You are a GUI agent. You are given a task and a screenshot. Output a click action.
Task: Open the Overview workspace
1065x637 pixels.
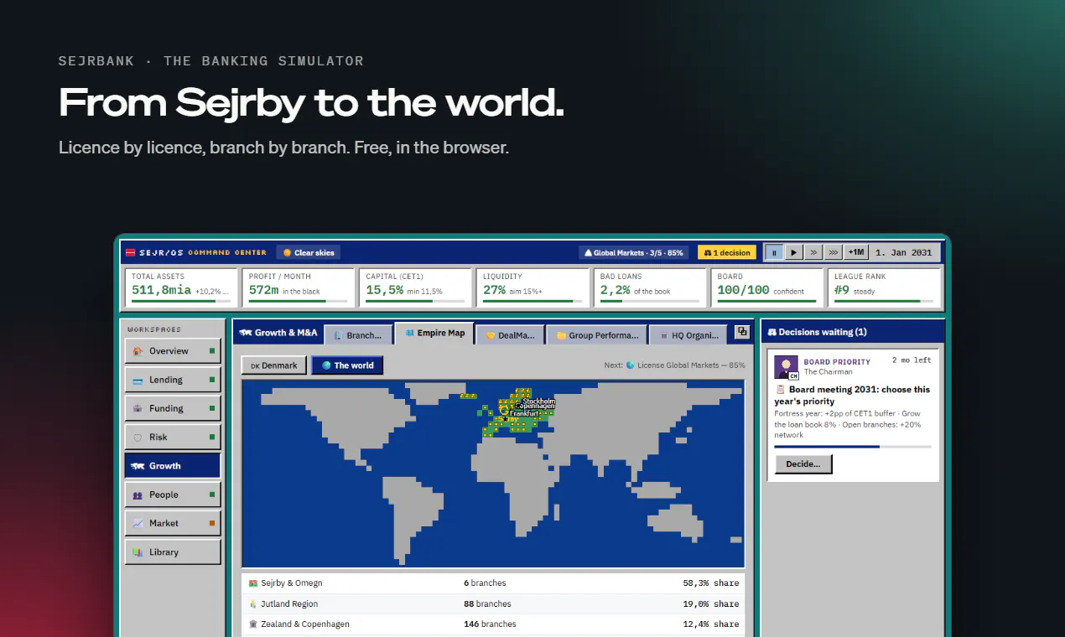pyautogui.click(x=173, y=351)
